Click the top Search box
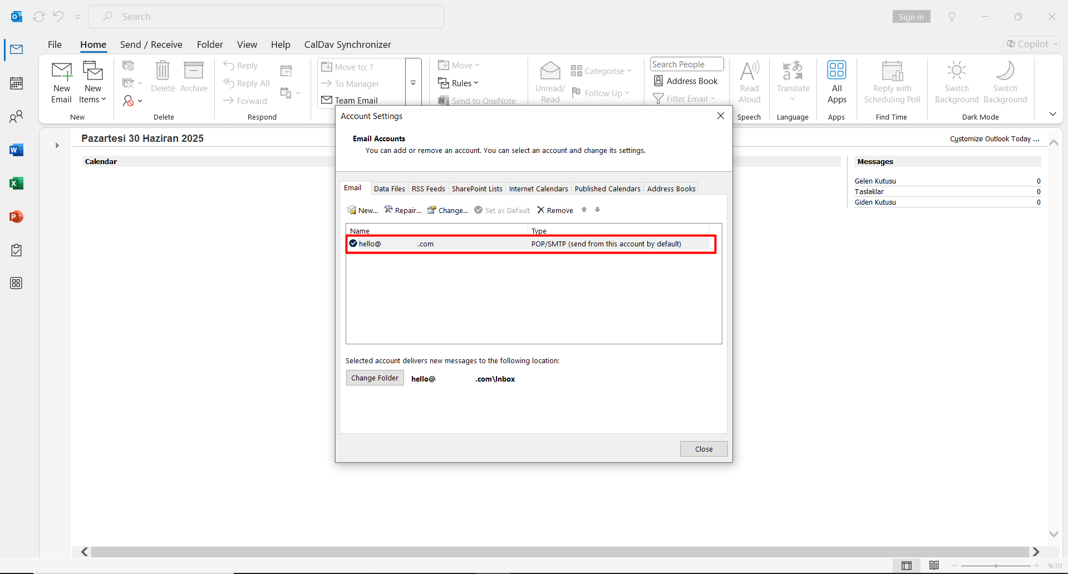 [266, 17]
